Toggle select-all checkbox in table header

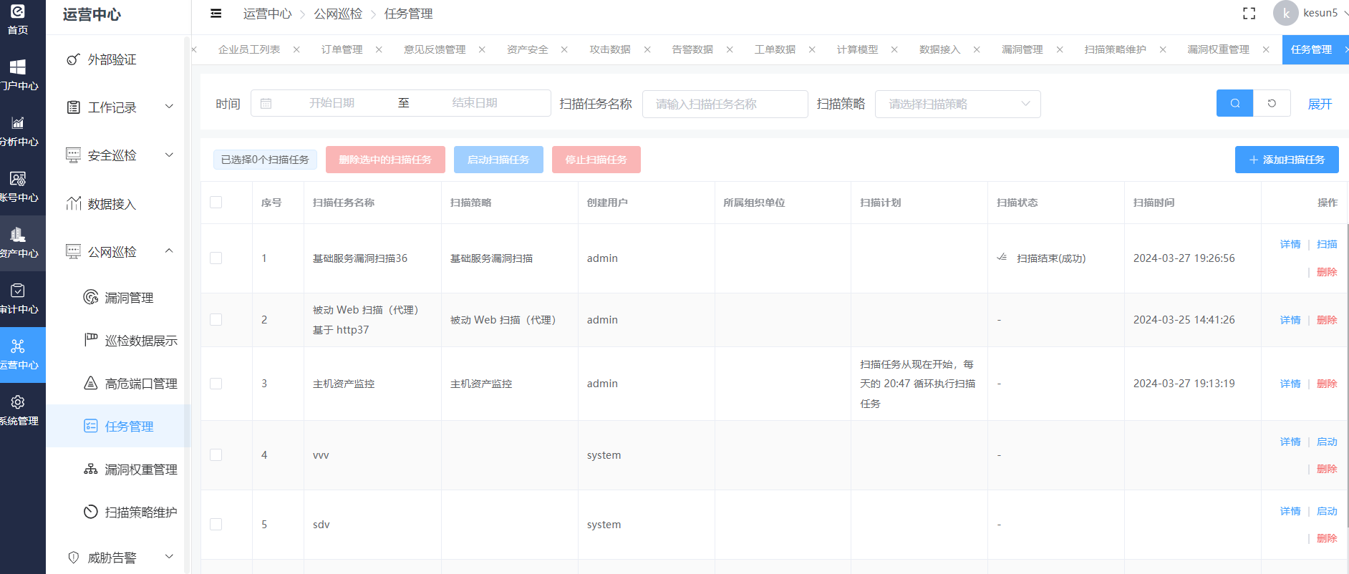click(216, 203)
